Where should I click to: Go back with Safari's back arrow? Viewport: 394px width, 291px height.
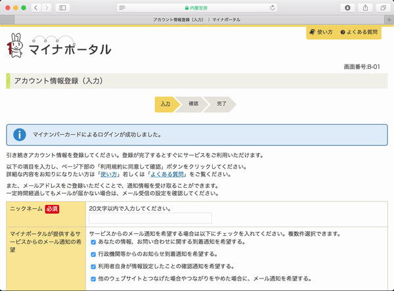click(x=36, y=8)
